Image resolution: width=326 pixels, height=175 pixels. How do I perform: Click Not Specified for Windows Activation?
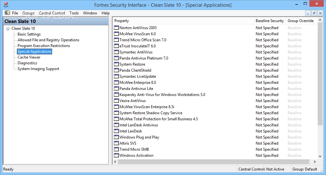point(267,155)
